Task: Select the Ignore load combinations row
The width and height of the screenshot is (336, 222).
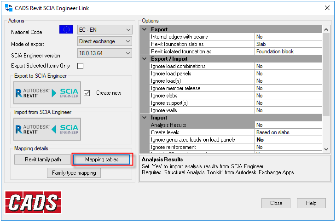Action: point(236,66)
